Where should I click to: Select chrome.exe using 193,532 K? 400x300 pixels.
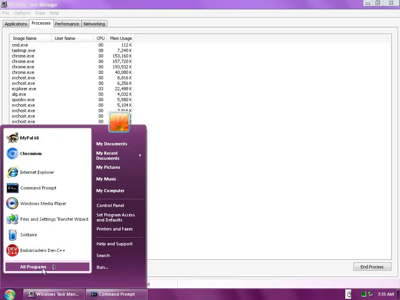coord(72,67)
